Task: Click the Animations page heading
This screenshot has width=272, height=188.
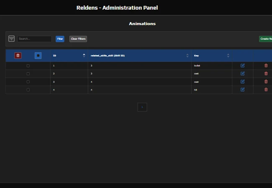Action: point(142,23)
